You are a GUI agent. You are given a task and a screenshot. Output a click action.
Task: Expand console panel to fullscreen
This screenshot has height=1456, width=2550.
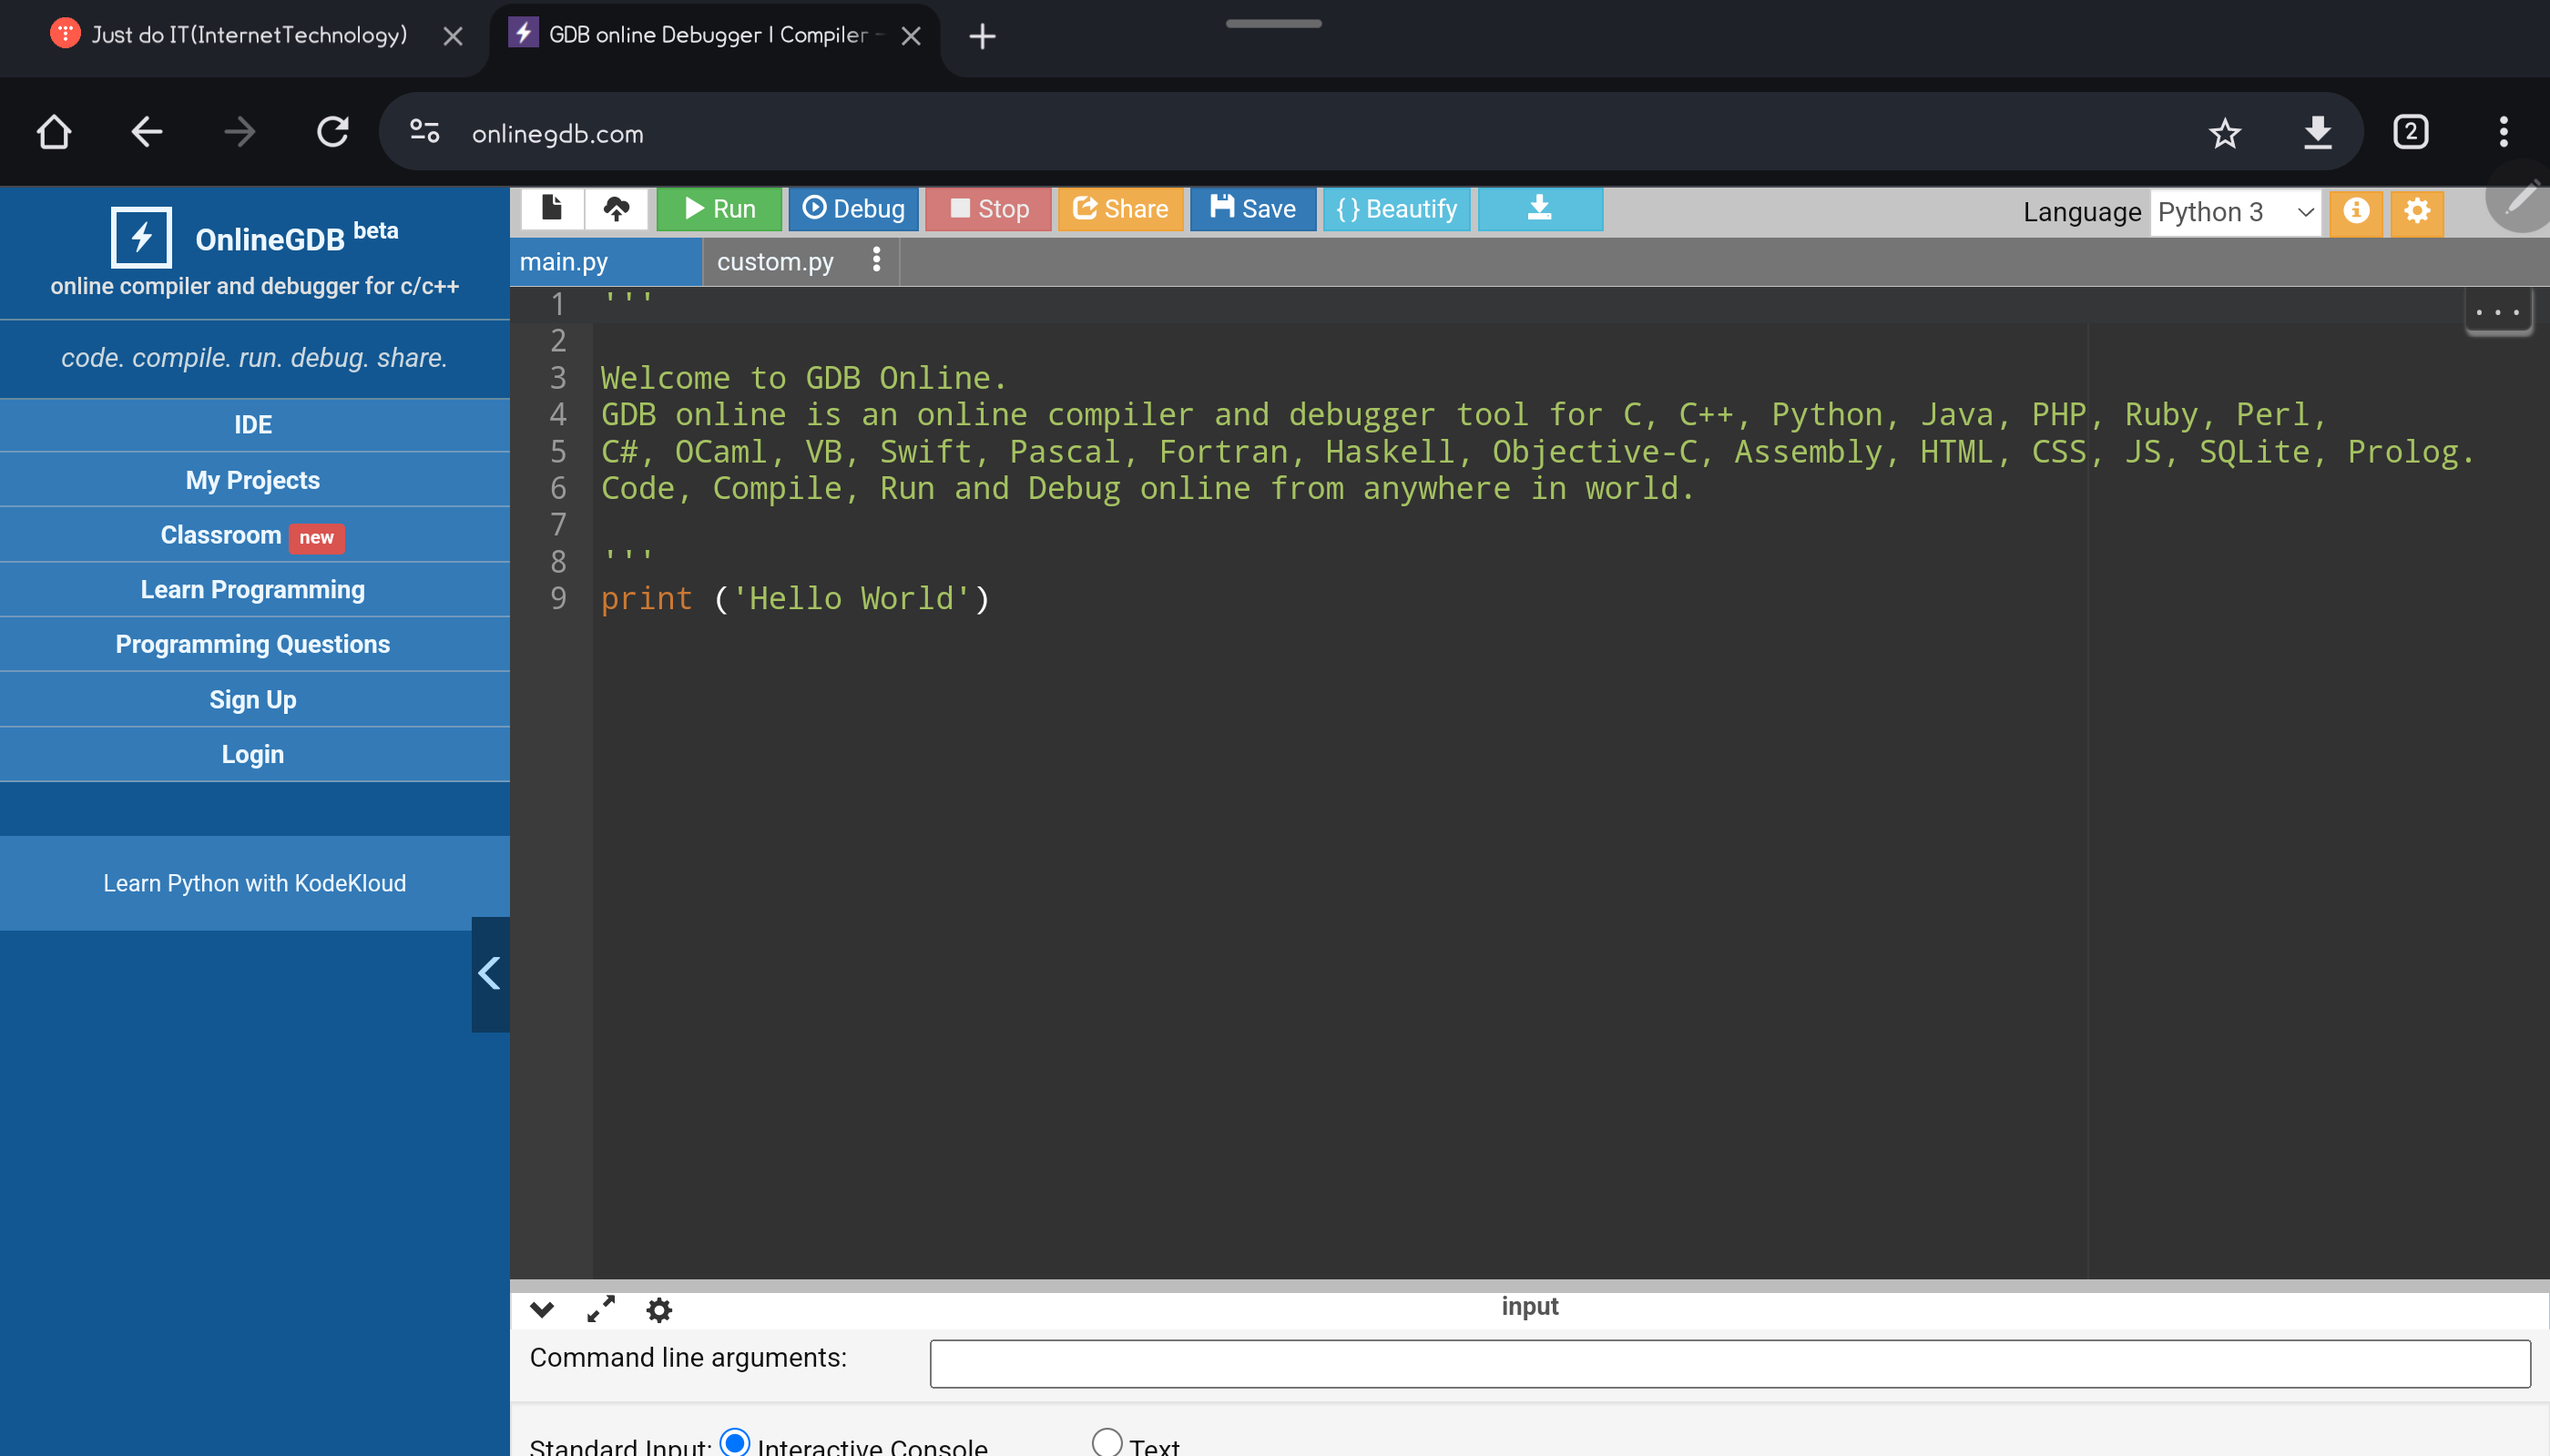[x=600, y=1309]
